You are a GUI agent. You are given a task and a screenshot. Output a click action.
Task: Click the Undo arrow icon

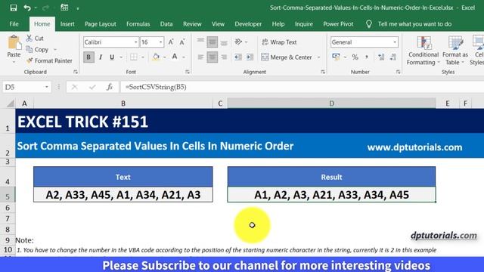click(x=27, y=8)
